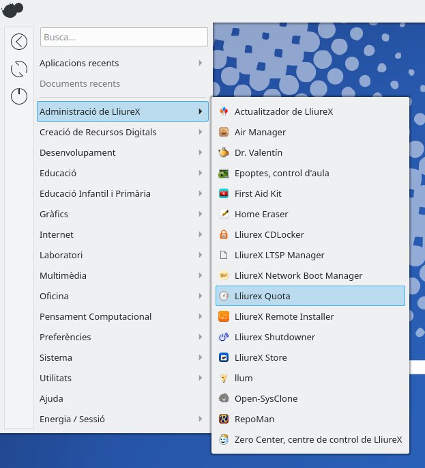Click the Epoptes classroom control icon
425x468 pixels.
[x=223, y=173]
